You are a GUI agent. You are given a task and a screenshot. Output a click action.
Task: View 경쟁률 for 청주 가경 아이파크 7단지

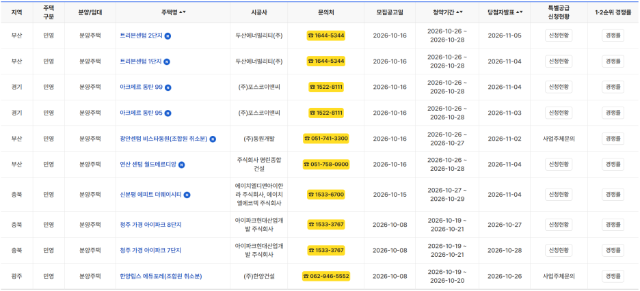tap(613, 250)
